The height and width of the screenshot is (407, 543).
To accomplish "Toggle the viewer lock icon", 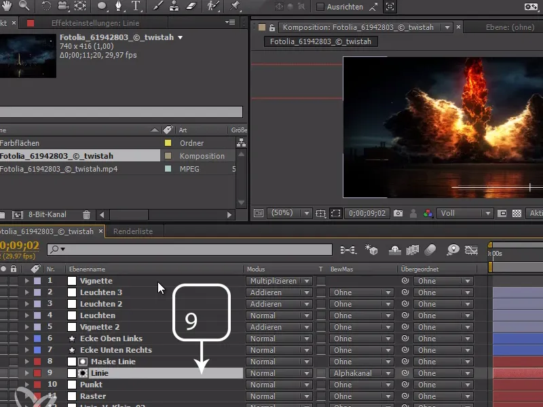I will (272, 27).
